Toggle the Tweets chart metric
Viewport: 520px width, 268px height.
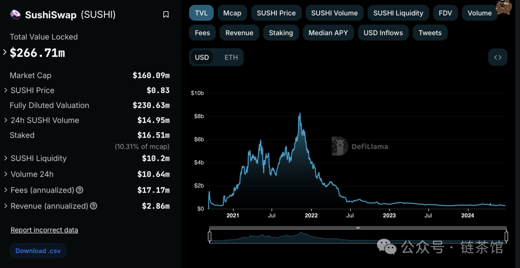[430, 33]
